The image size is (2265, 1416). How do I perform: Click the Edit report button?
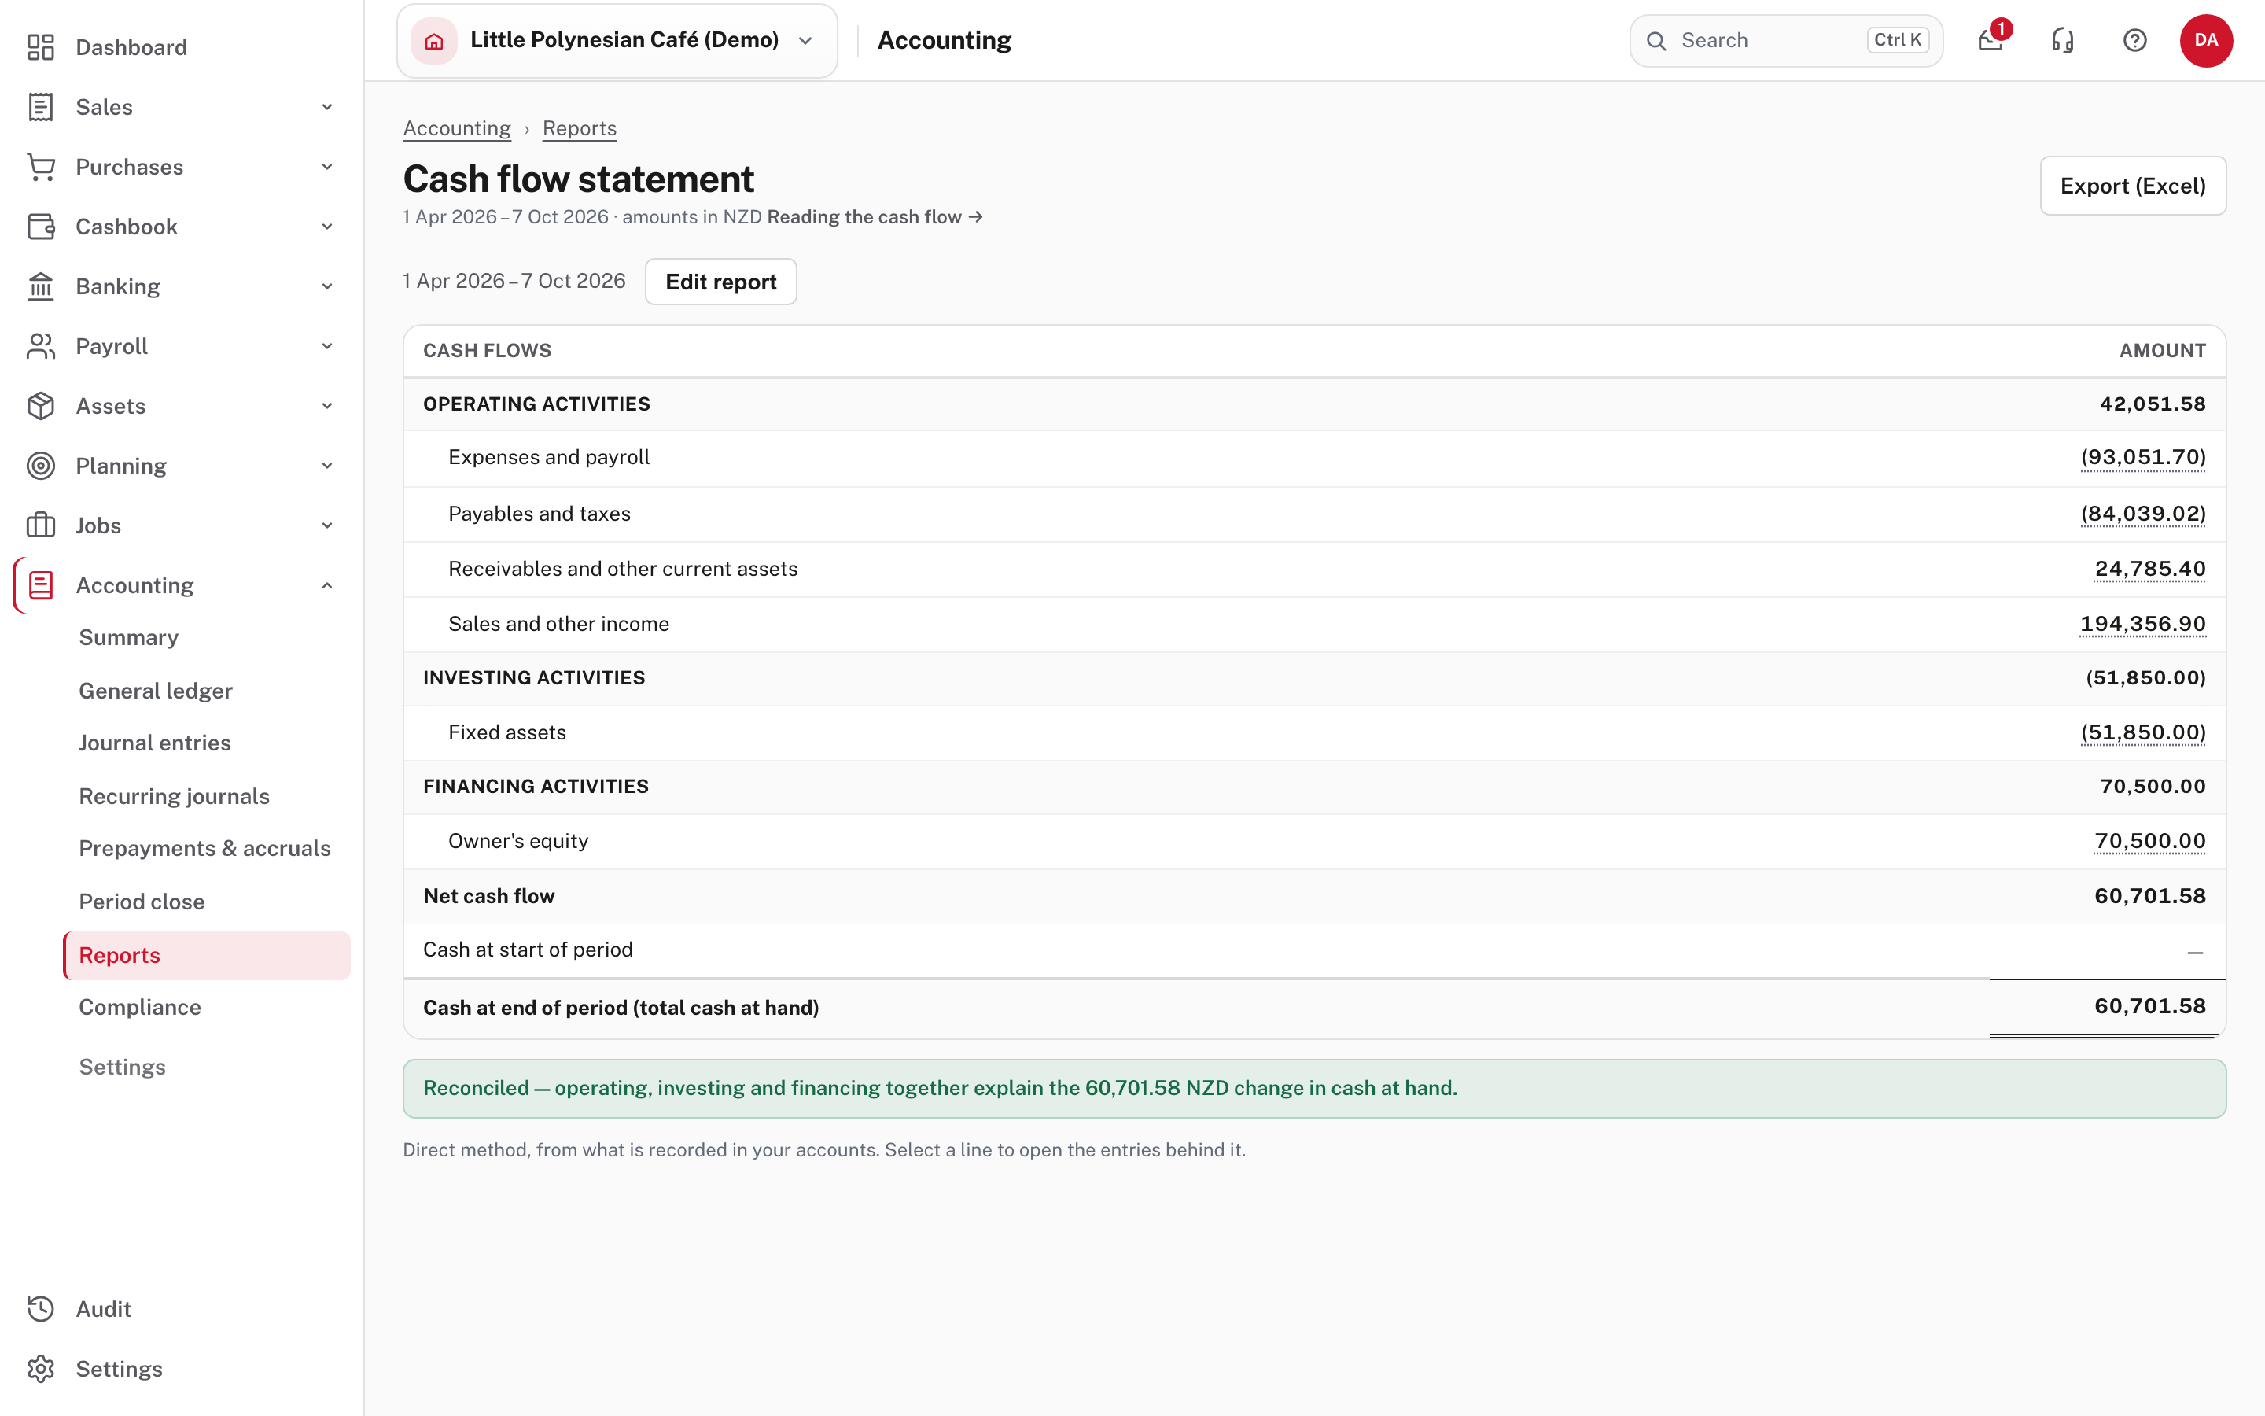click(x=720, y=282)
